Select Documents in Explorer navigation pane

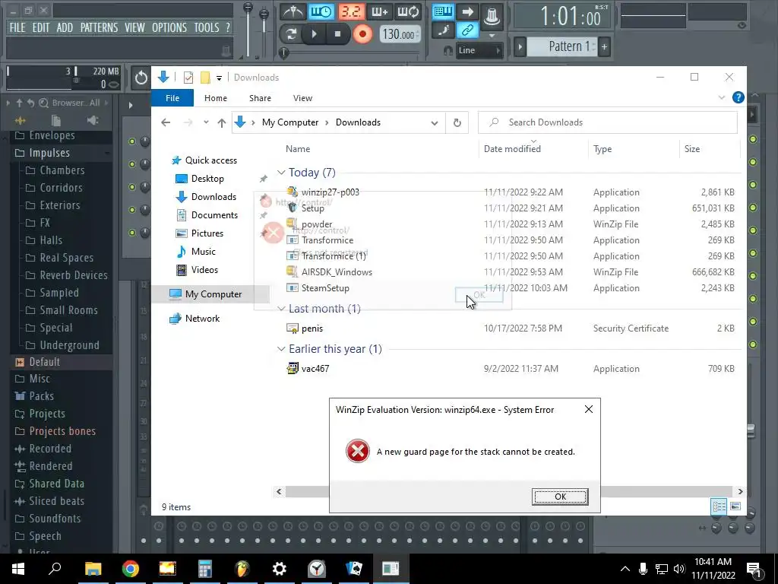[214, 215]
